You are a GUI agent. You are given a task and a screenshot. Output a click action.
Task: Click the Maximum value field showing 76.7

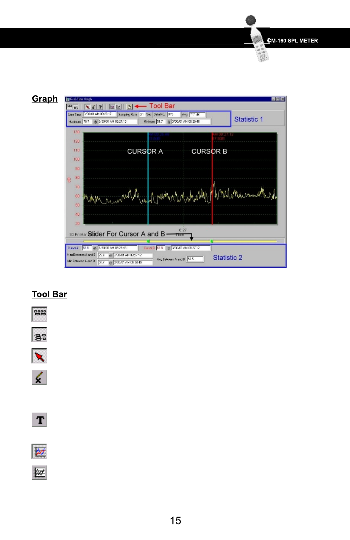pyautogui.click(x=87, y=122)
